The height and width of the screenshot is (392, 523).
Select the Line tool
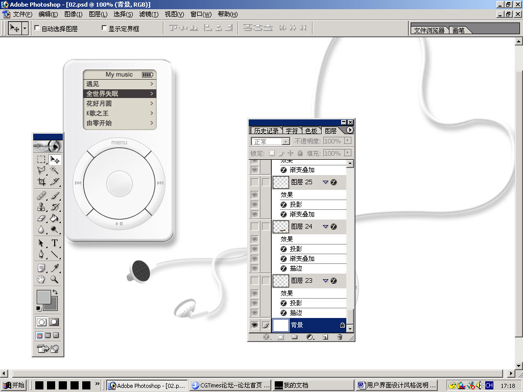click(x=55, y=254)
